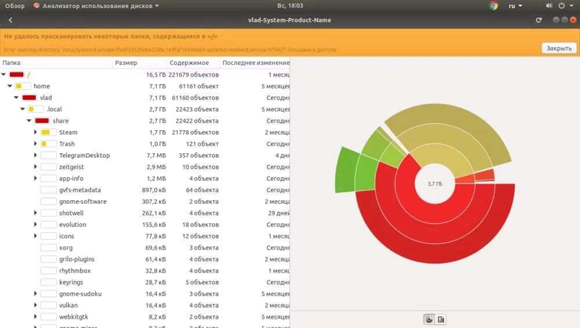580x328 pixels.
Task: Click the red usage bar next to vlad
Action: (29, 98)
